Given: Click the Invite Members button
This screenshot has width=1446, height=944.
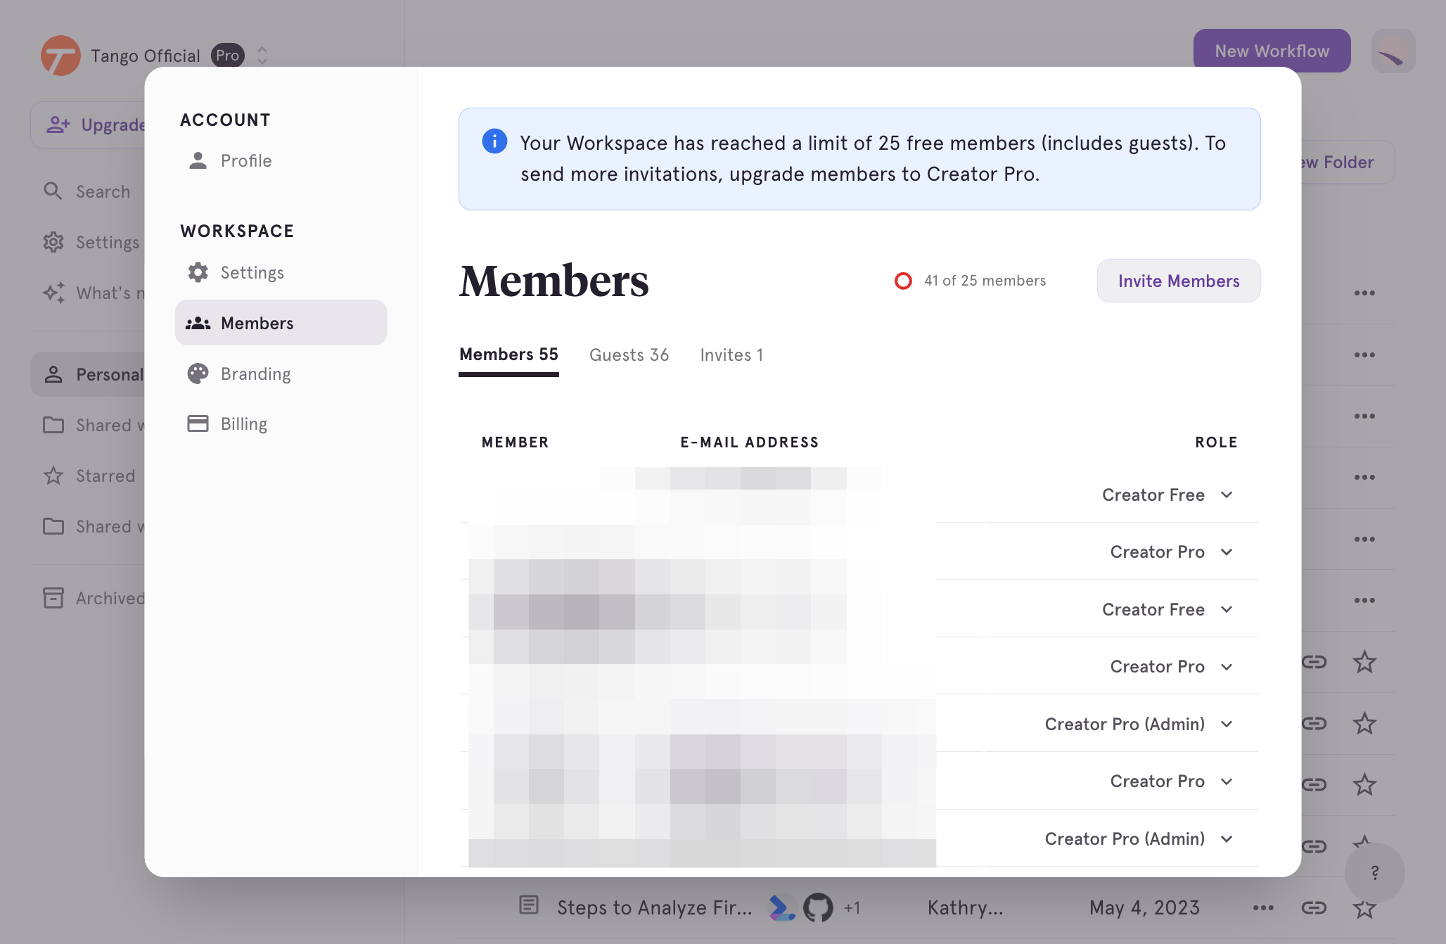Looking at the screenshot, I should coord(1179,281).
